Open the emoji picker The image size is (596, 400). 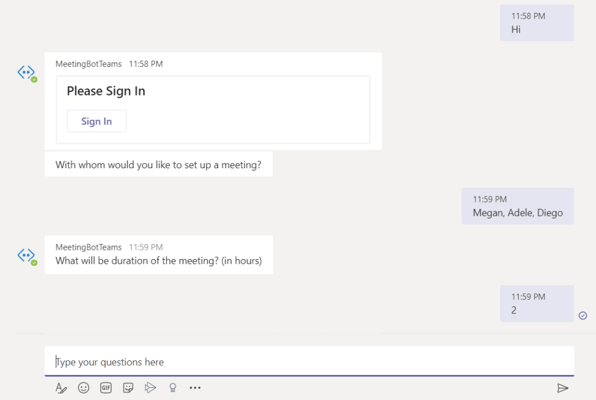coord(83,388)
